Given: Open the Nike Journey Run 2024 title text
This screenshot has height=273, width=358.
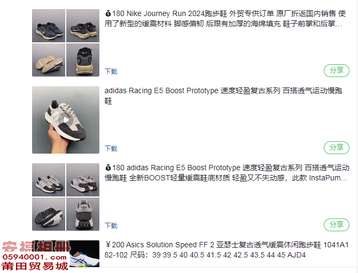Looking at the screenshot, I should click(225, 19).
